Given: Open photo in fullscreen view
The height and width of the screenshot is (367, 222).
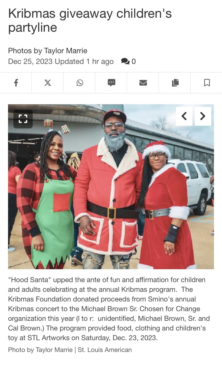Looking at the screenshot, I should pyautogui.click(x=23, y=119).
